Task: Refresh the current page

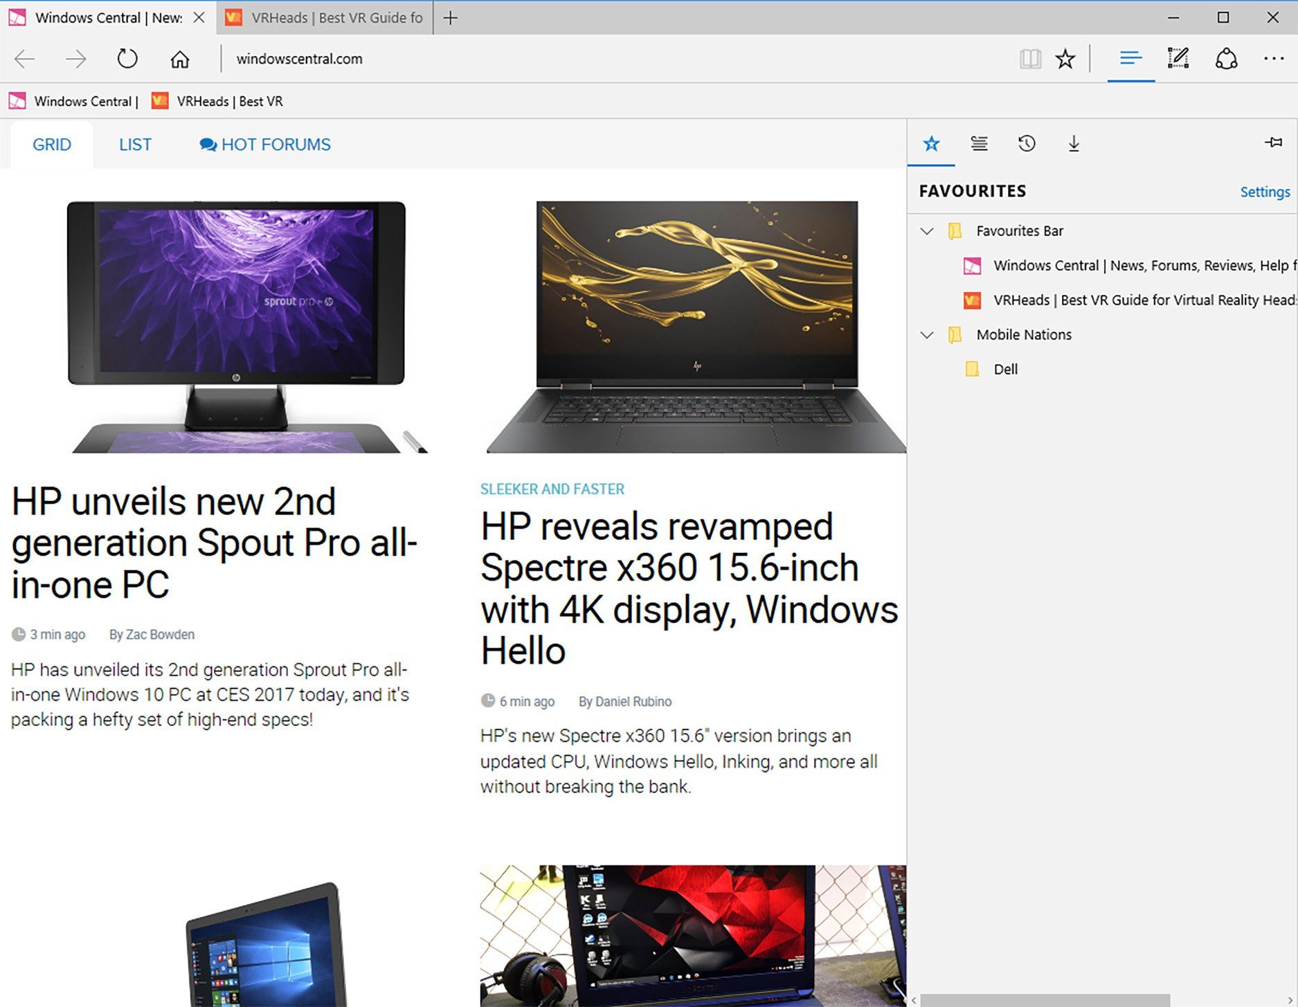Action: coord(127,59)
